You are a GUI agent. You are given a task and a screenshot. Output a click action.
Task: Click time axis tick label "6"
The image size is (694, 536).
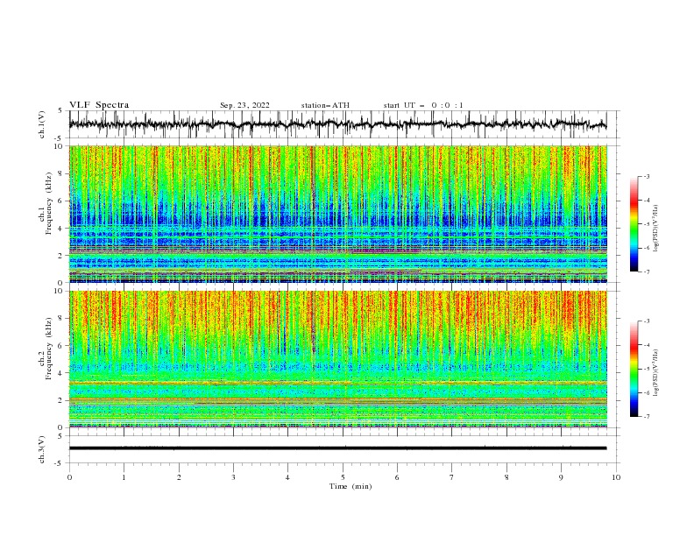pos(397,477)
